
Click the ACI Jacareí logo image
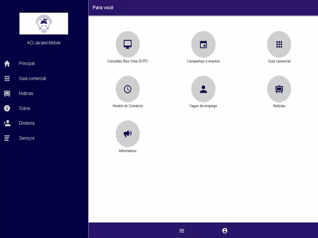point(44,23)
